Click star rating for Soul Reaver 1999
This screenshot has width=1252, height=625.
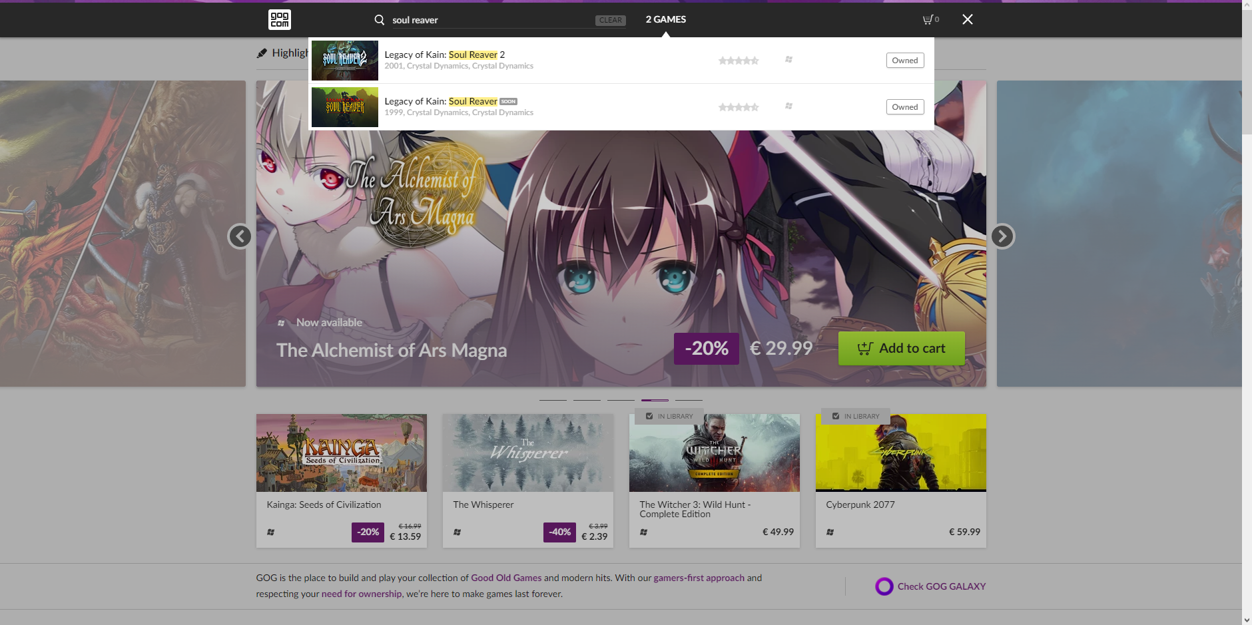pos(739,107)
